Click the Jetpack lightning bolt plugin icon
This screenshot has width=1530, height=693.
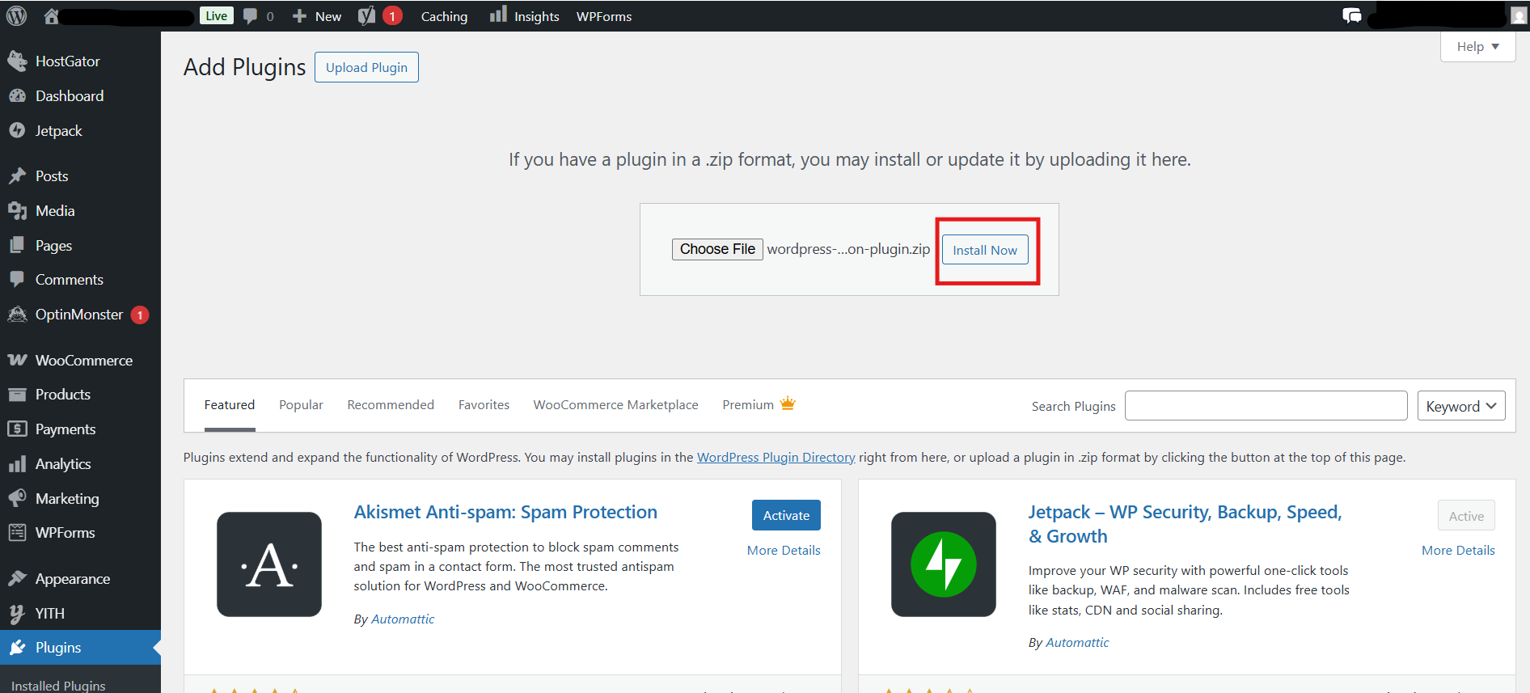(943, 564)
